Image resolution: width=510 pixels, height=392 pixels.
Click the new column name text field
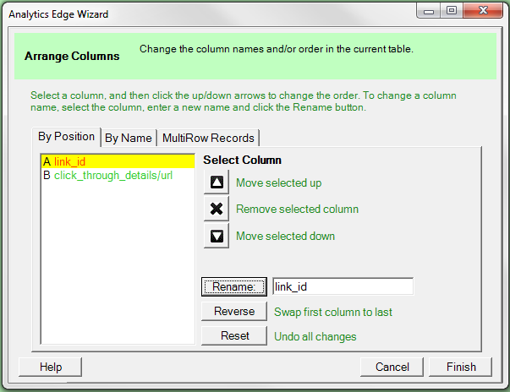342,287
